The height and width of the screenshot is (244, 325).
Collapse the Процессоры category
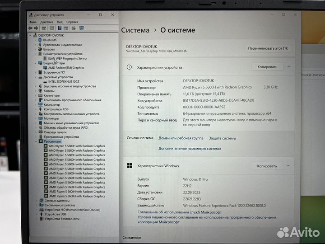tap(36, 141)
